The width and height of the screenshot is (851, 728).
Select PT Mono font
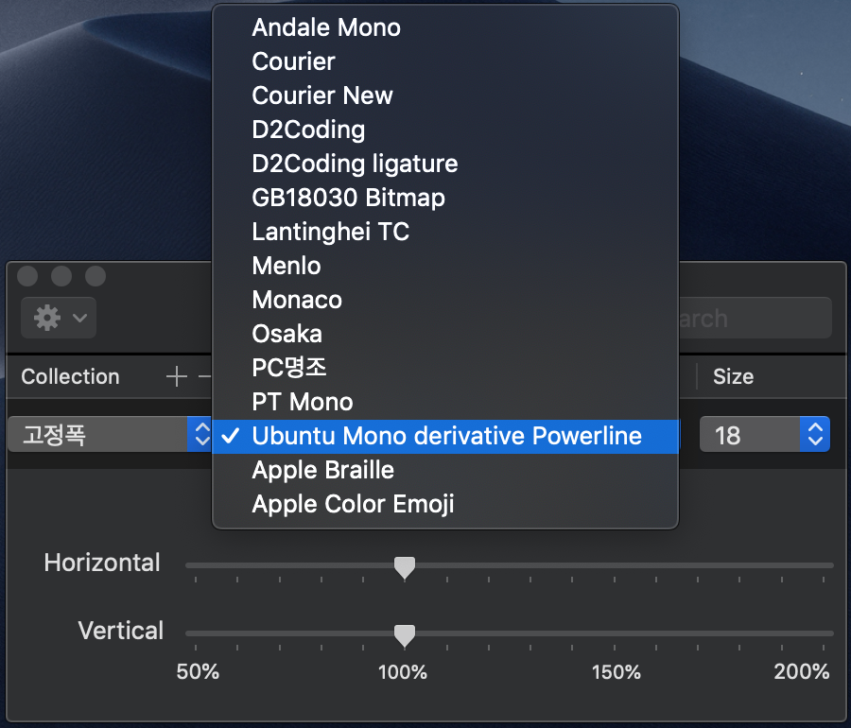pyautogui.click(x=445, y=402)
